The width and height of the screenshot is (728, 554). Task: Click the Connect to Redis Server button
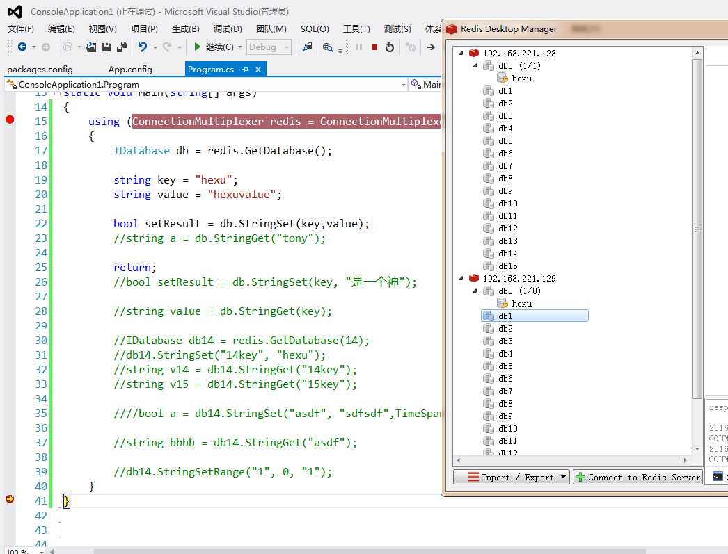[x=637, y=477]
